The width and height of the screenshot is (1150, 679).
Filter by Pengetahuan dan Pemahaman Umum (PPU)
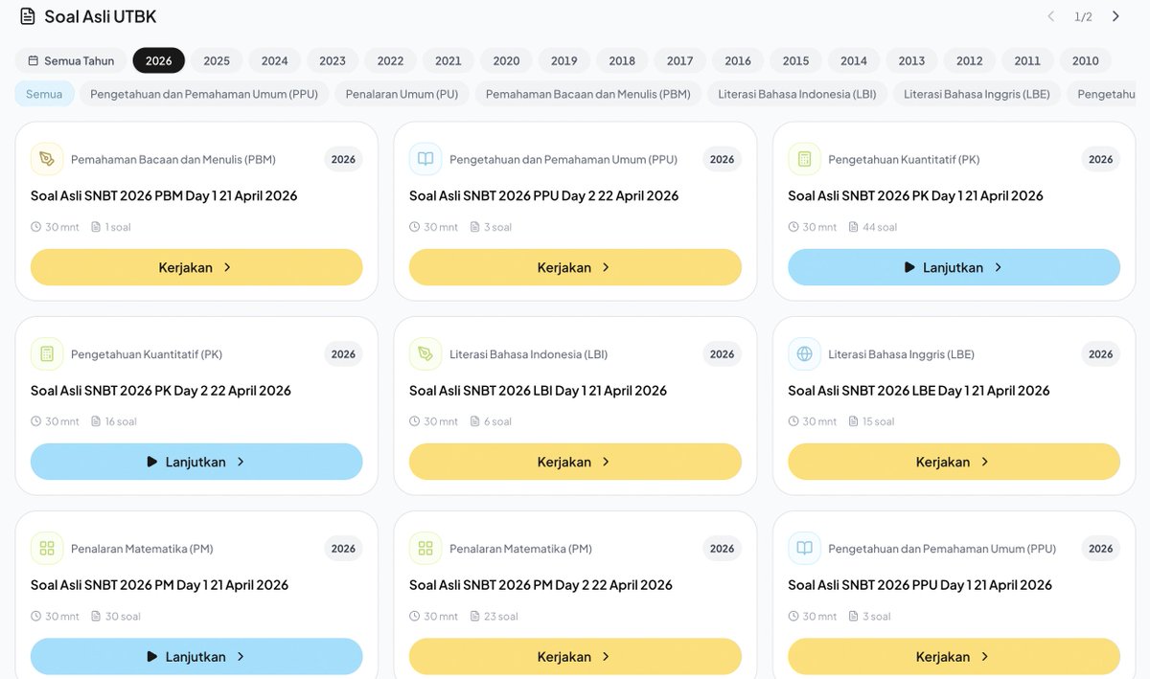coord(204,94)
